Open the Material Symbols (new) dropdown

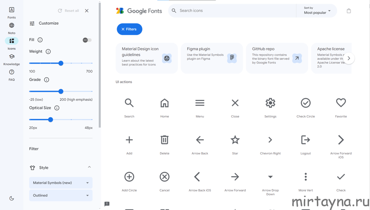click(61, 183)
